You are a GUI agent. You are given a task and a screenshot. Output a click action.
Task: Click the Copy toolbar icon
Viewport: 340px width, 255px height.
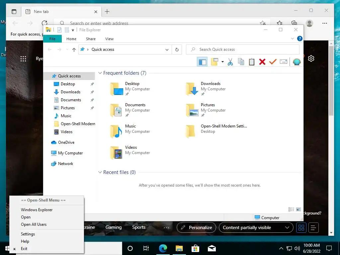point(241,62)
